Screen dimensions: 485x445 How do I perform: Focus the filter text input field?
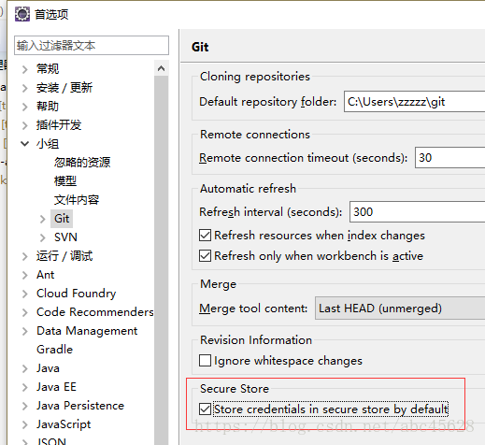[92, 46]
